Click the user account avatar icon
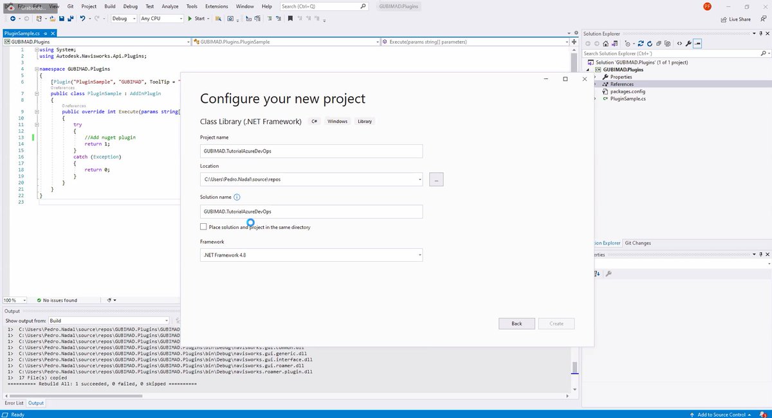Image resolution: width=772 pixels, height=418 pixels. 707,6
